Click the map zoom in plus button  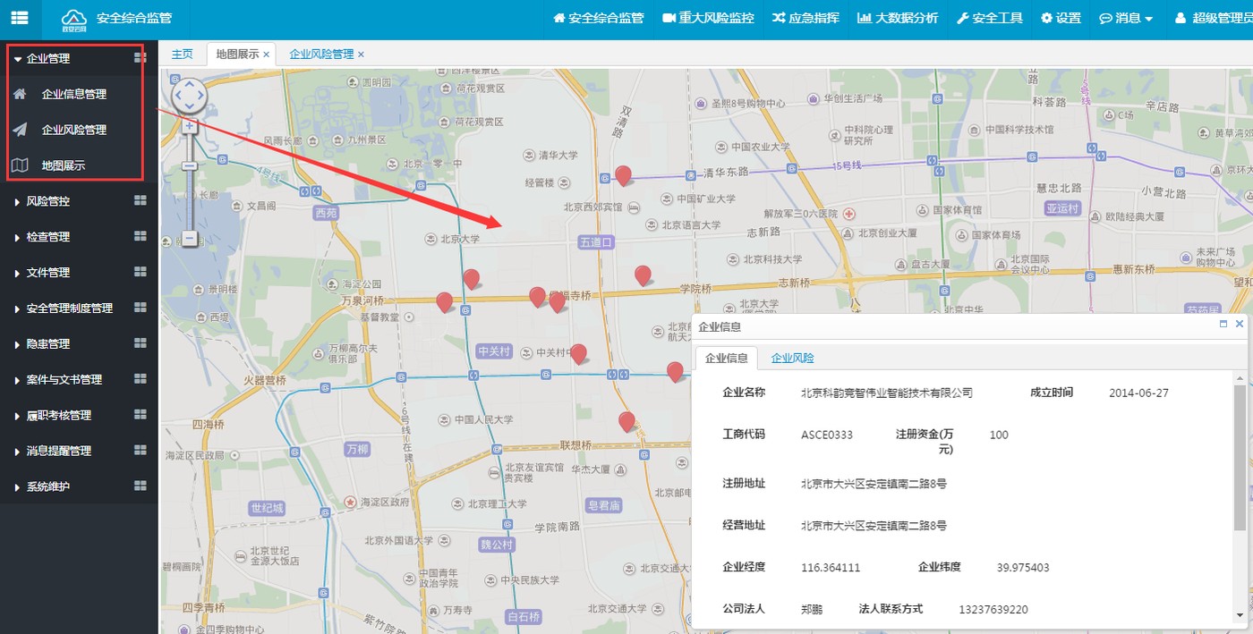coord(190,125)
